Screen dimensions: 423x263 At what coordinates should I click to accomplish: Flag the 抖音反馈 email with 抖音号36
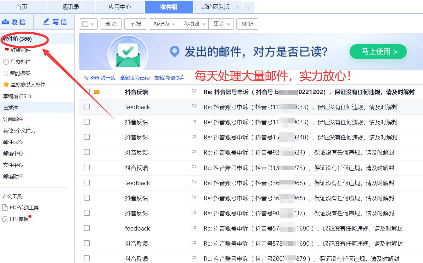[x=194, y=198]
